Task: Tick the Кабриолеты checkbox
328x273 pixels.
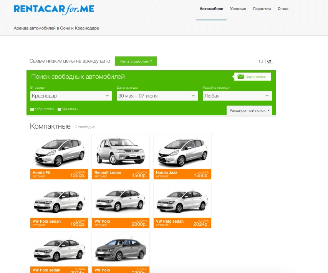Action: pyautogui.click(x=32, y=109)
